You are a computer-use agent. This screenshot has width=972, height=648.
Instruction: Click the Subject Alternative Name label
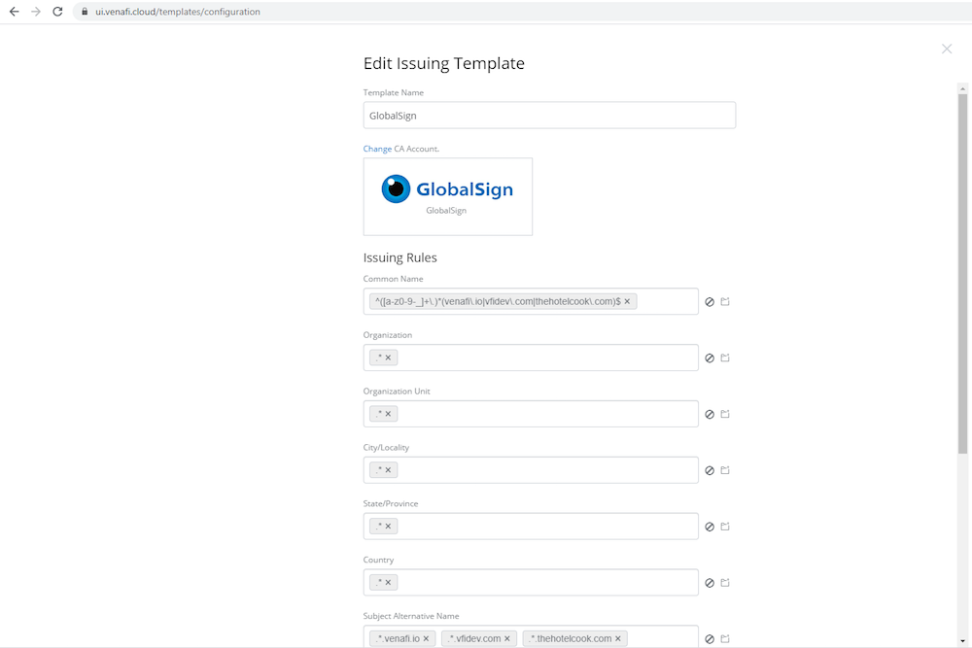(411, 616)
